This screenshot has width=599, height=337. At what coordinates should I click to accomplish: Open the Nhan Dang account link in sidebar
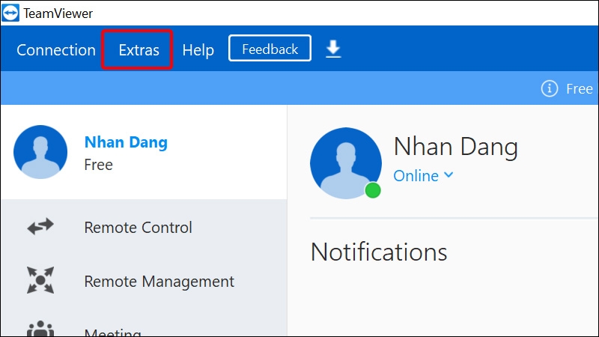pos(126,142)
